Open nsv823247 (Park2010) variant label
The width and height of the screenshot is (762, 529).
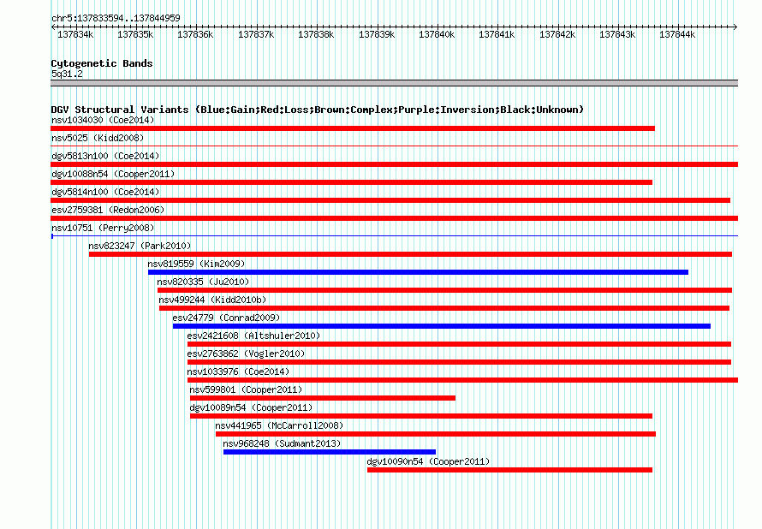click(x=140, y=246)
